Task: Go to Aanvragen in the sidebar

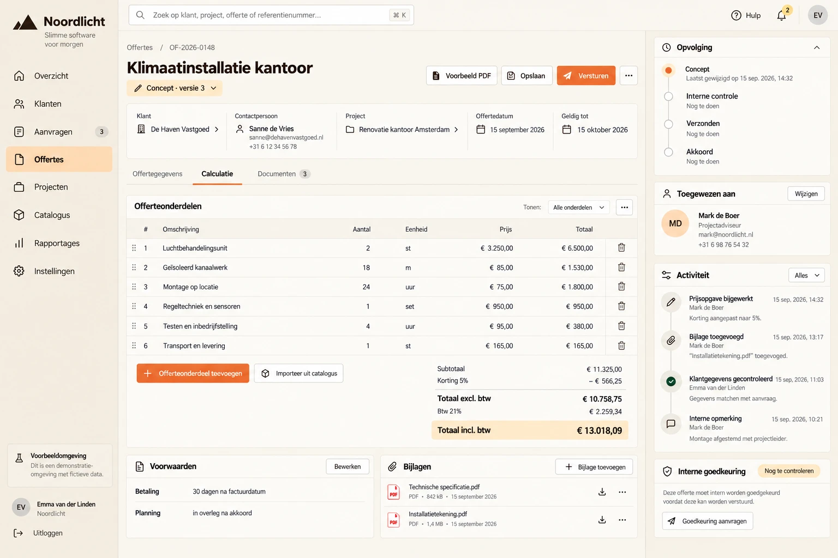Action: [x=59, y=132]
